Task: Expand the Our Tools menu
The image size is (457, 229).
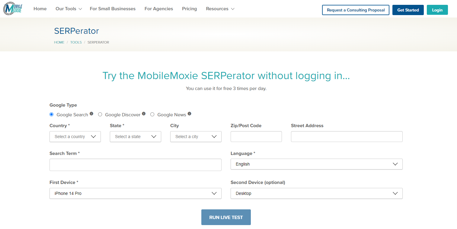Action: pos(68,9)
